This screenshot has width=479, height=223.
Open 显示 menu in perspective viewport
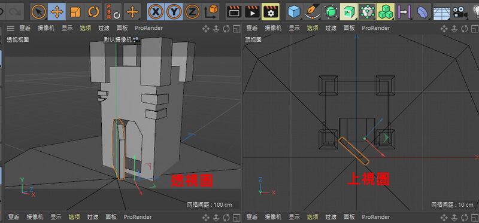tap(67, 28)
